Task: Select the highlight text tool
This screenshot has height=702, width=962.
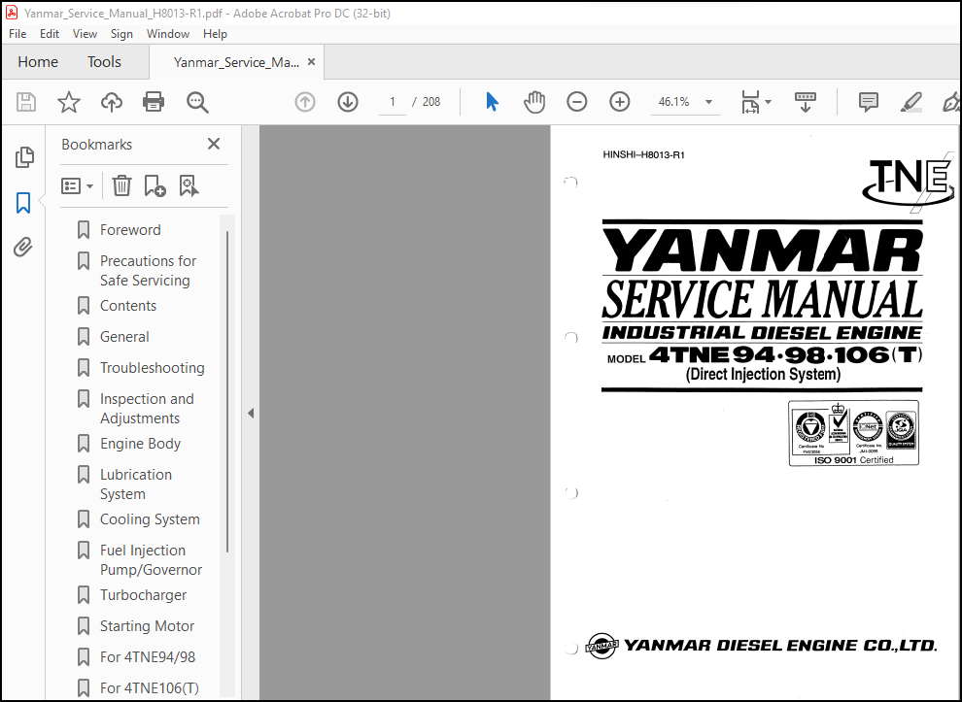Action: [x=911, y=102]
